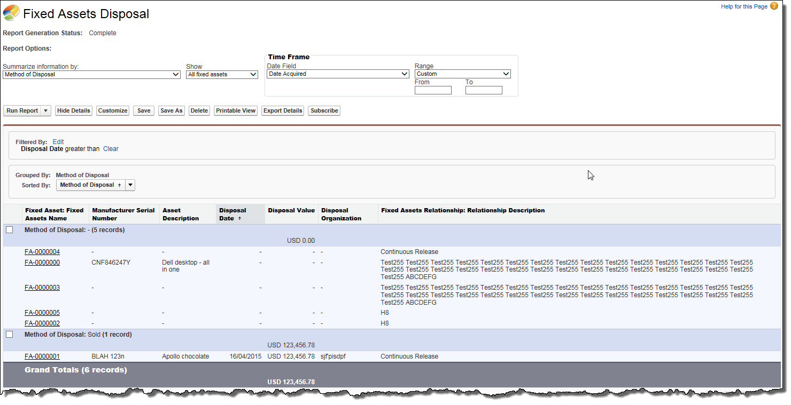Open fixed asset record FA-0000001

click(x=42, y=356)
